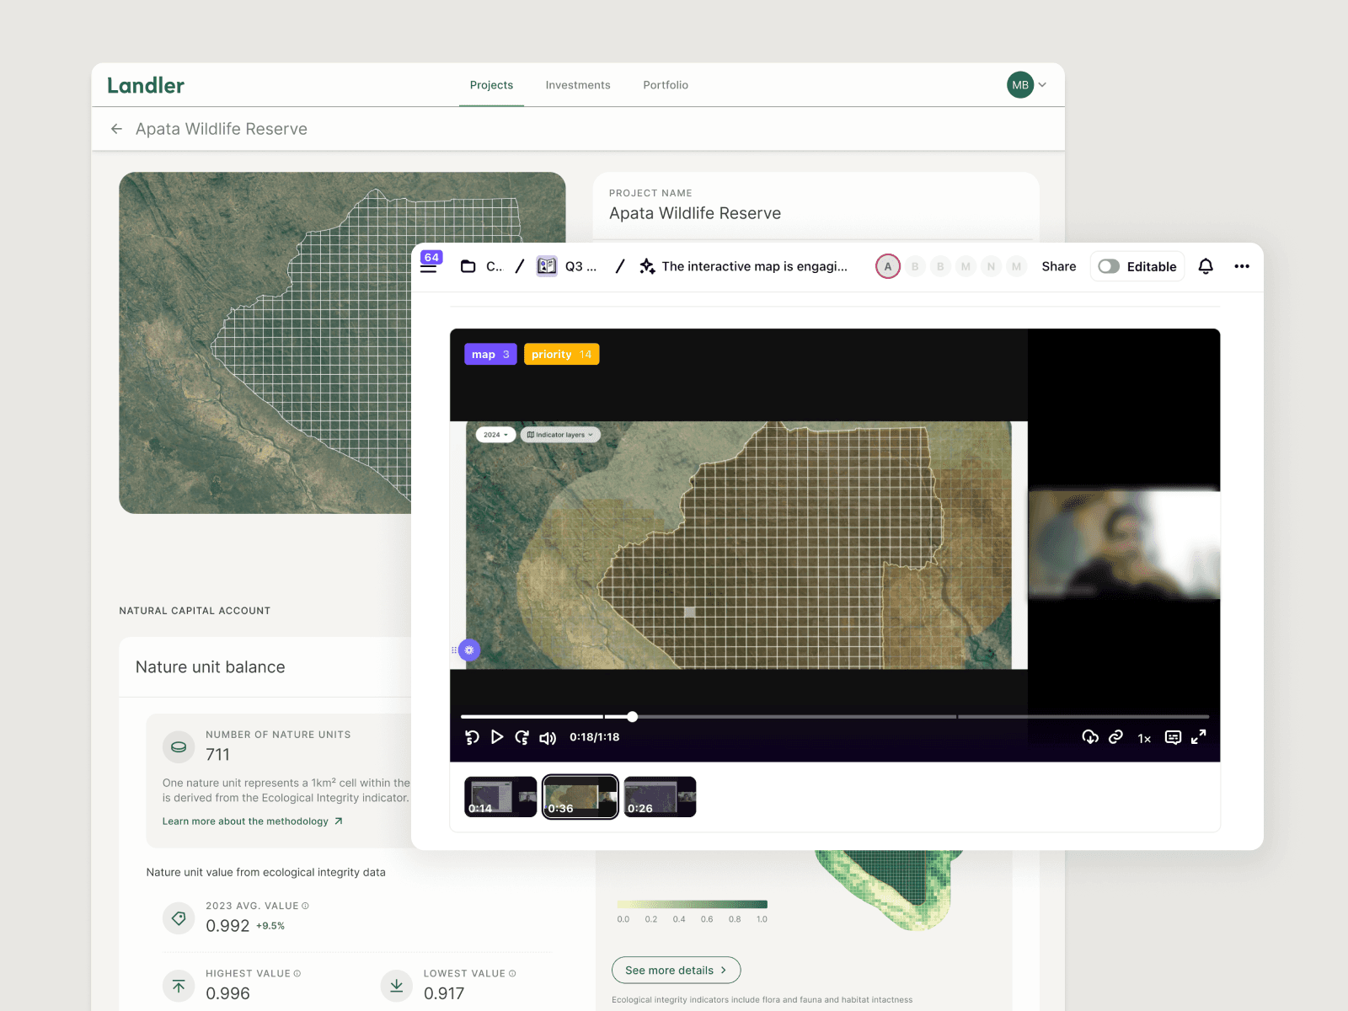This screenshot has height=1011, width=1348.
Task: Rewind the video five seconds
Action: 472,737
